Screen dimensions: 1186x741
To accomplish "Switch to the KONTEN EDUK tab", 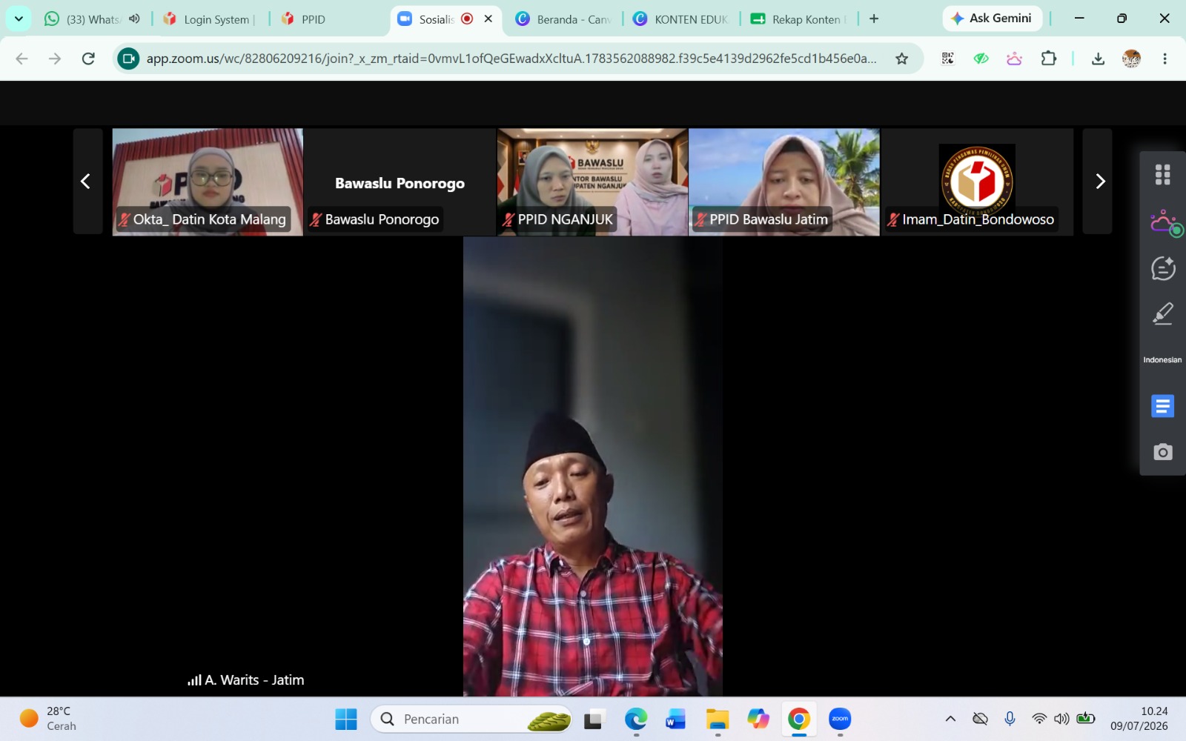I will [682, 19].
